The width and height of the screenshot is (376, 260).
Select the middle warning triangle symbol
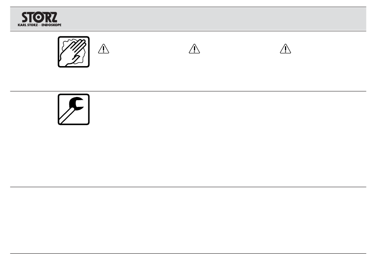coord(194,49)
